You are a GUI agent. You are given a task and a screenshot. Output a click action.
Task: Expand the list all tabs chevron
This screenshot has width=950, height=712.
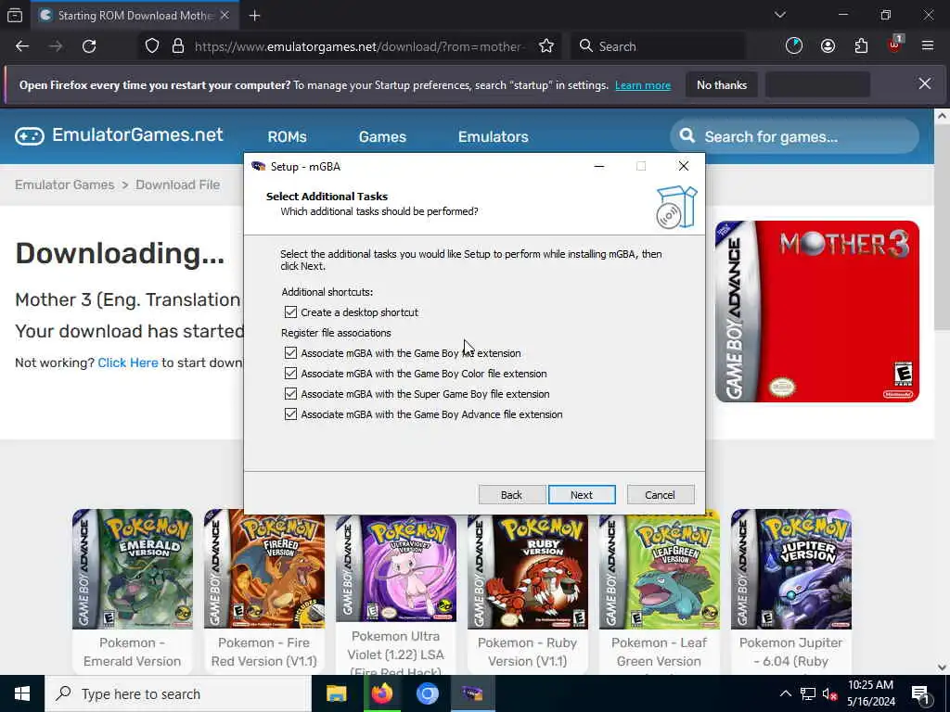click(x=779, y=15)
